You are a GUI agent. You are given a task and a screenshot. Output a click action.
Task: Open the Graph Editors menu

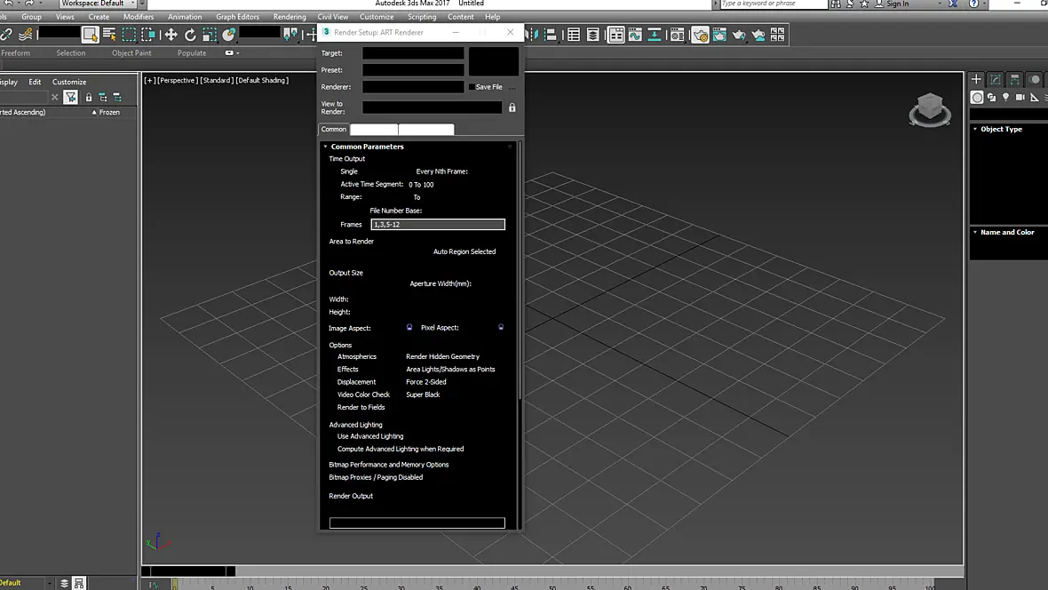pyautogui.click(x=237, y=17)
